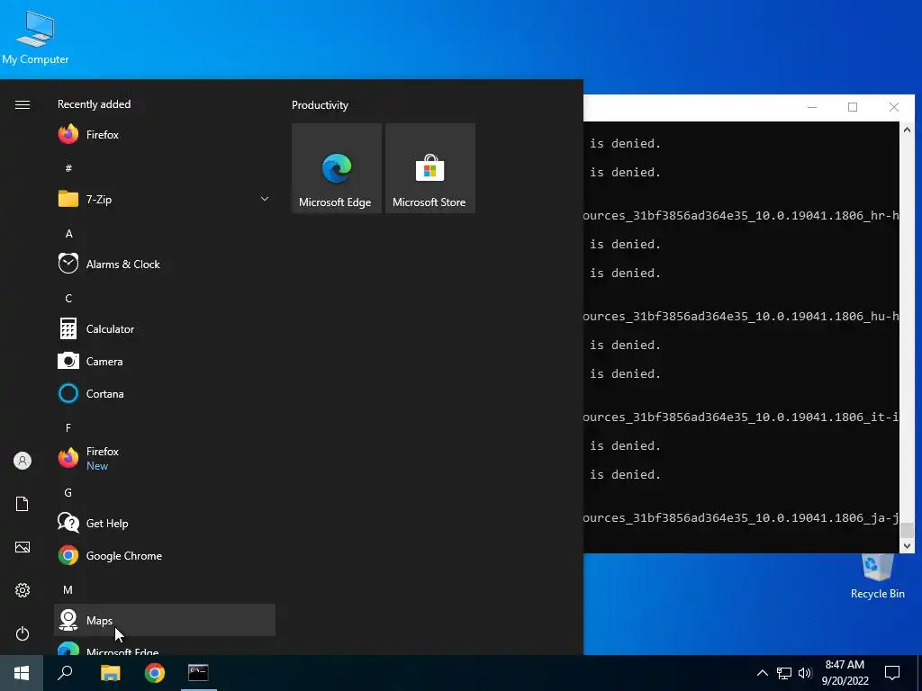
Task: Jump to the 'M' letter group header
Action: (68, 589)
